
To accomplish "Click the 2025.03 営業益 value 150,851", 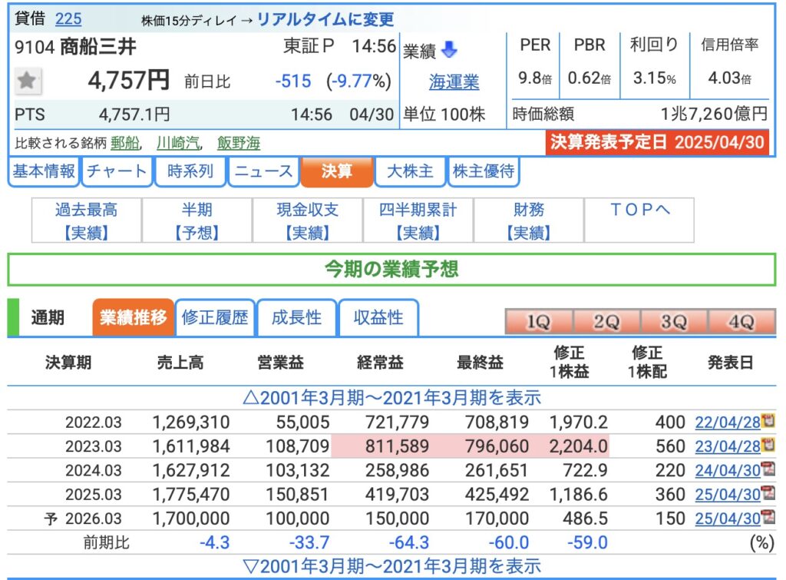I will [297, 495].
